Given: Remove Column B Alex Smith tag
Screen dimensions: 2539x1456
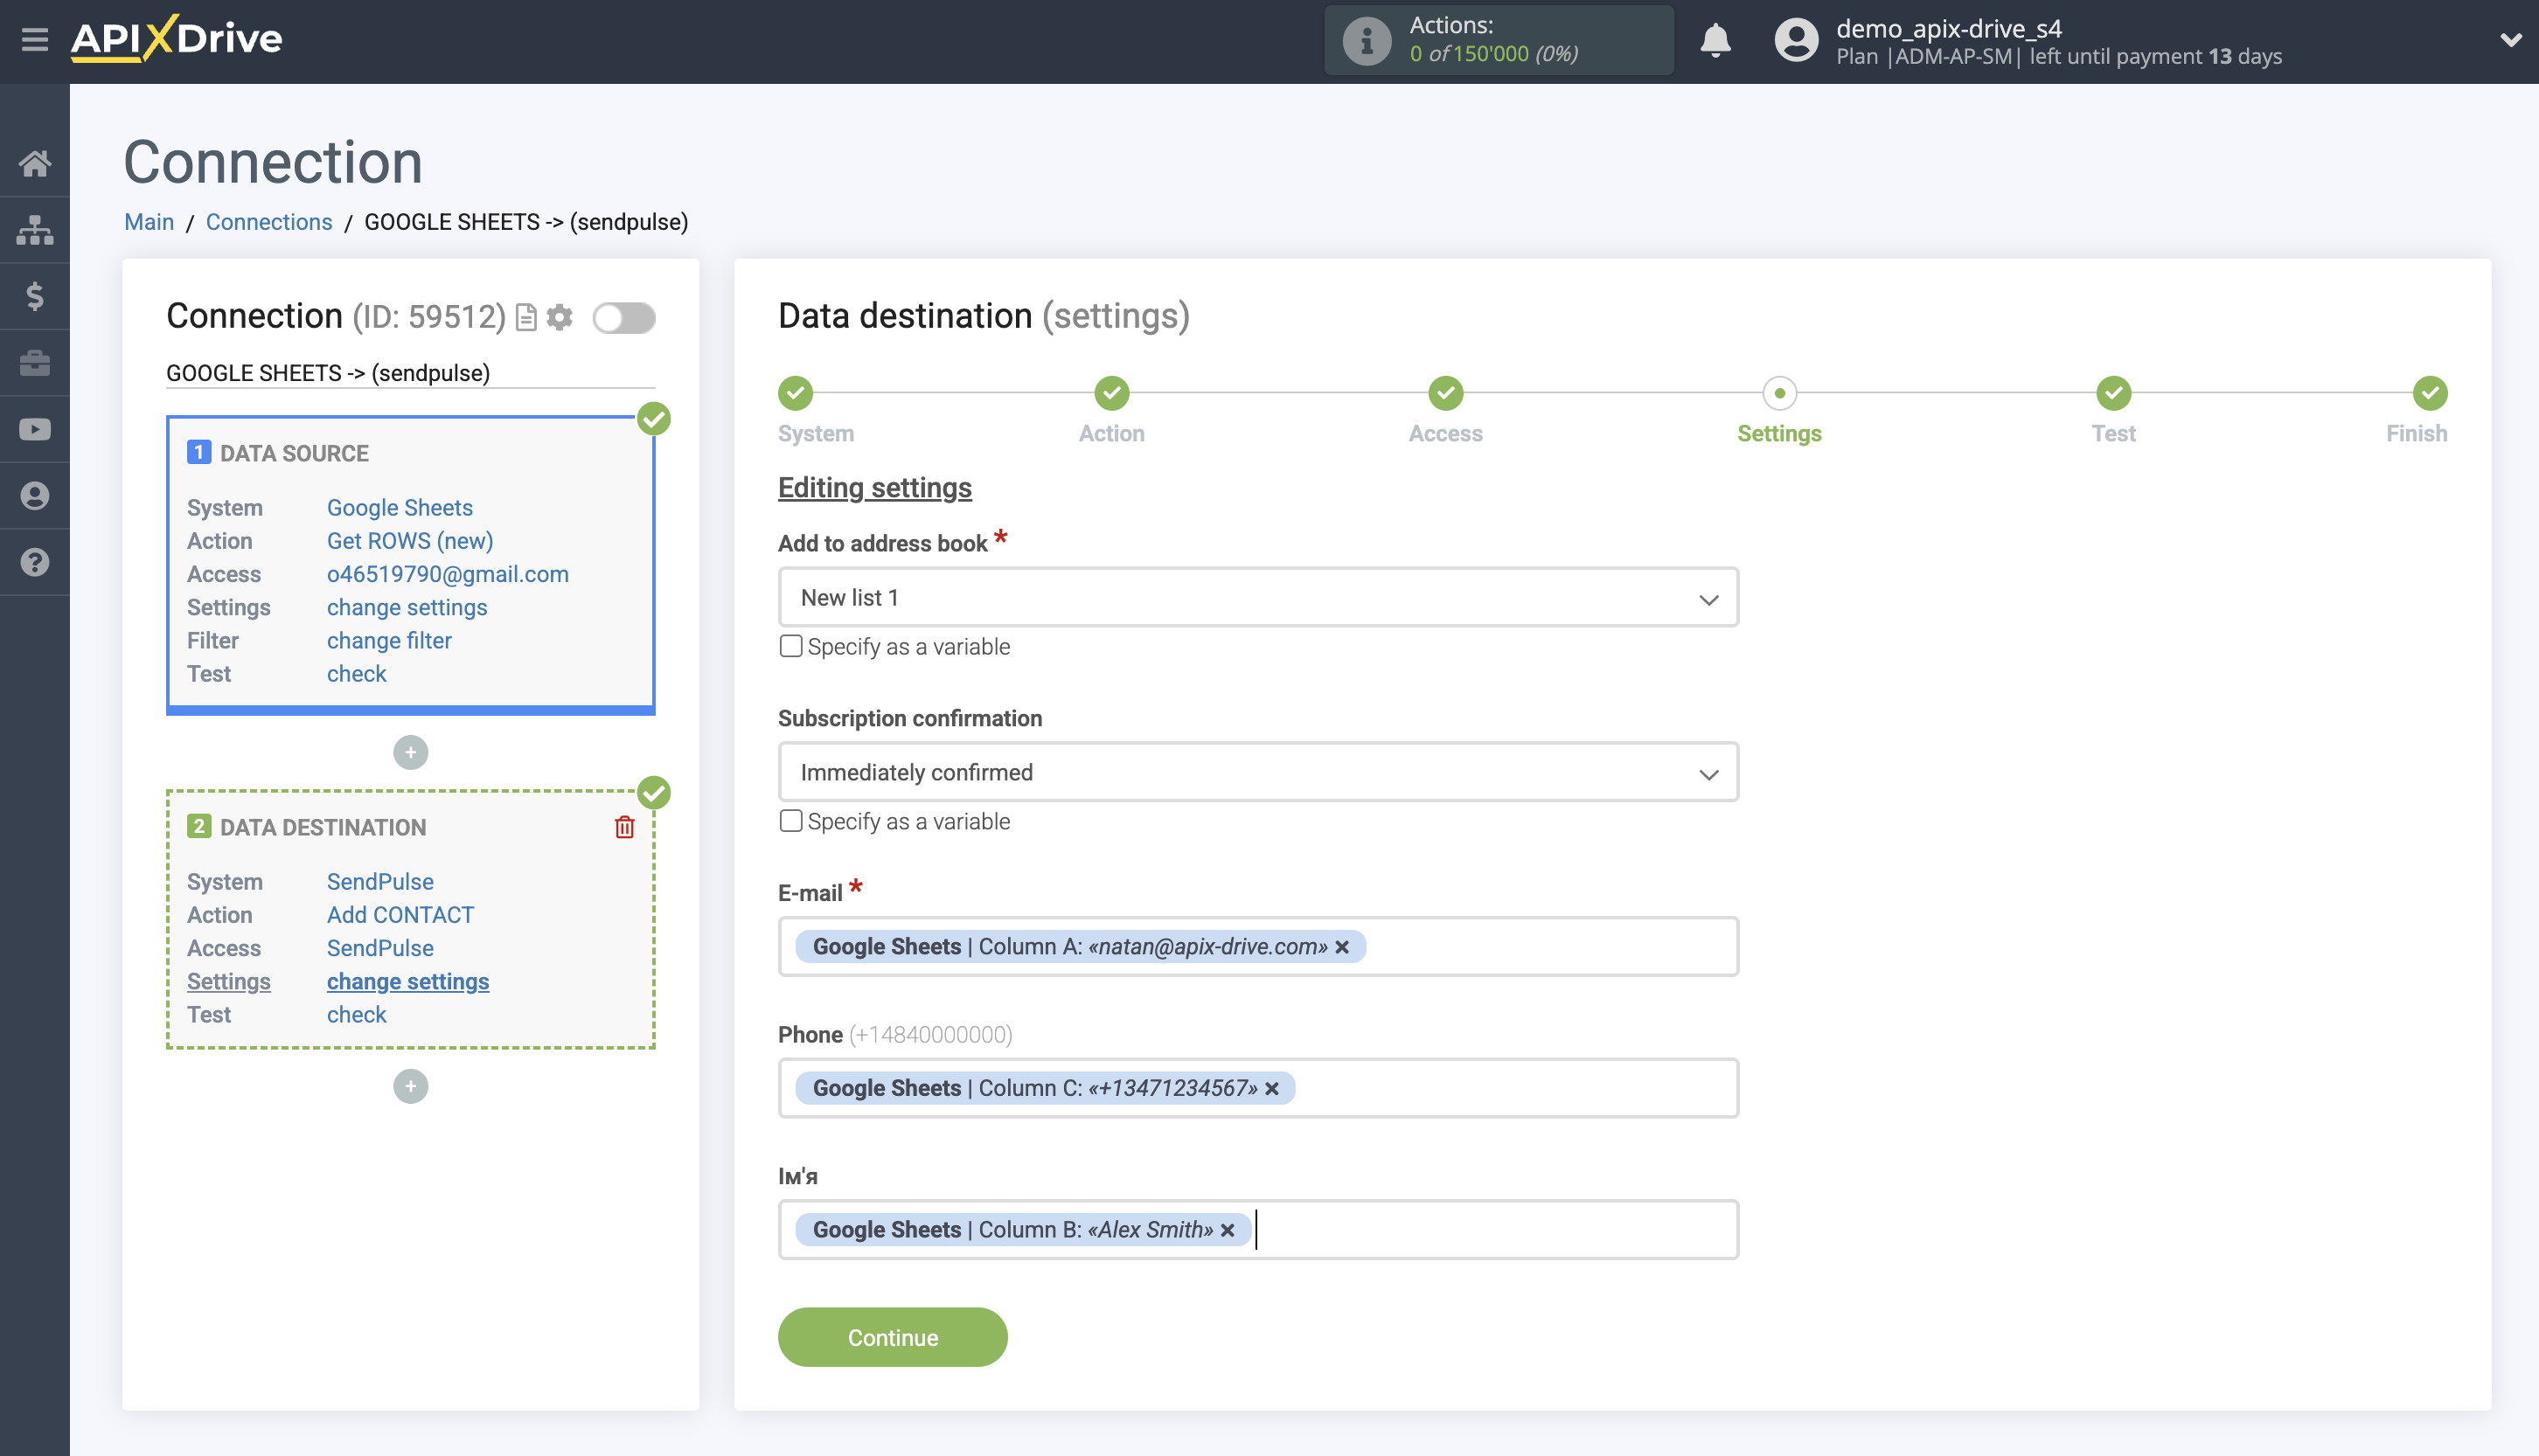Looking at the screenshot, I should 1228,1230.
